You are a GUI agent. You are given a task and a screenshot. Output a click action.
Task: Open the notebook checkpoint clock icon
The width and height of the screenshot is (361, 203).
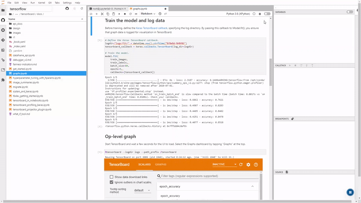[160, 14]
